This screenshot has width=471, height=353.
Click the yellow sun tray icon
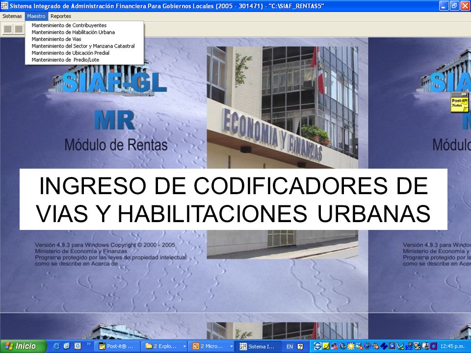pos(350,347)
